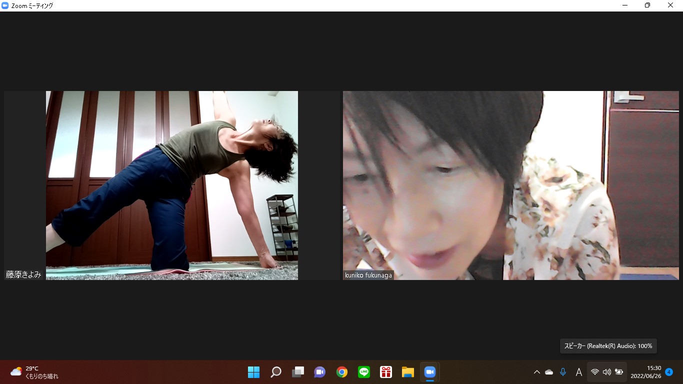The width and height of the screenshot is (683, 384).
Task: Open Teams Chat taskbar icon
Action: (x=320, y=372)
